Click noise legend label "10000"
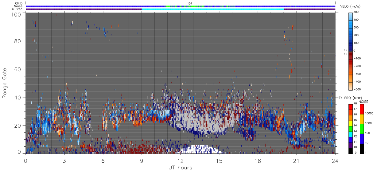The image size is (377, 174). point(370,113)
